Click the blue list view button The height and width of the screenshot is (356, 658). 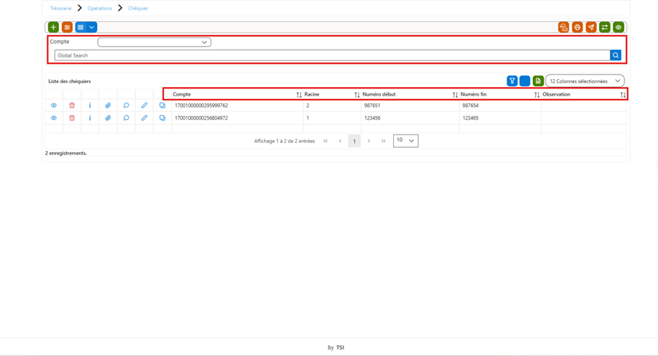click(x=81, y=27)
